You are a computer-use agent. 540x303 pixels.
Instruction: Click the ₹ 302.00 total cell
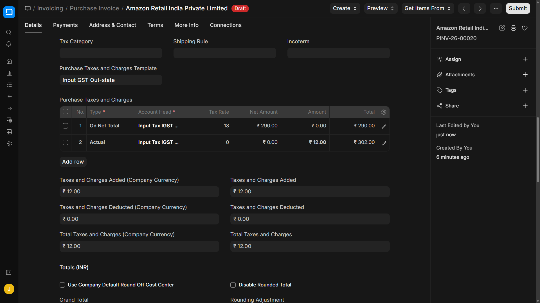354,143
